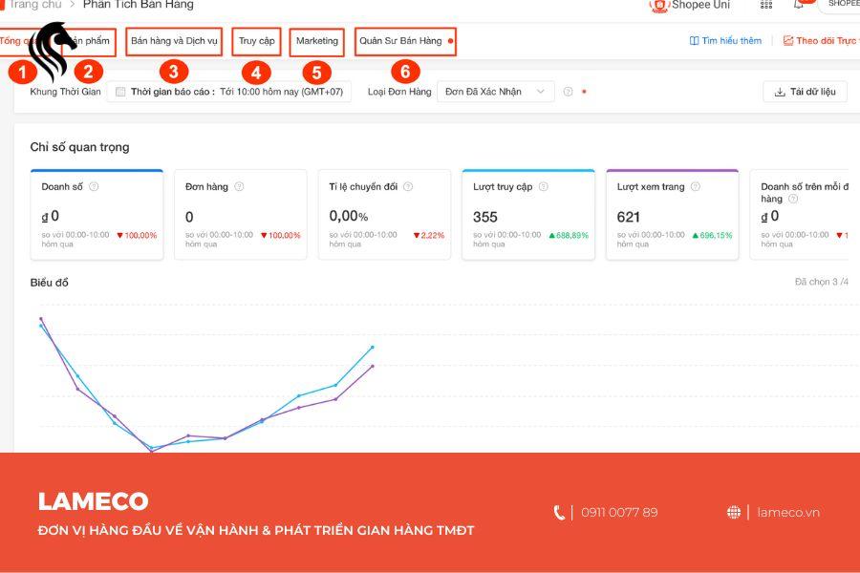Click the Shopee Uni logo icon
This screenshot has width=860, height=573.
[x=659, y=6]
